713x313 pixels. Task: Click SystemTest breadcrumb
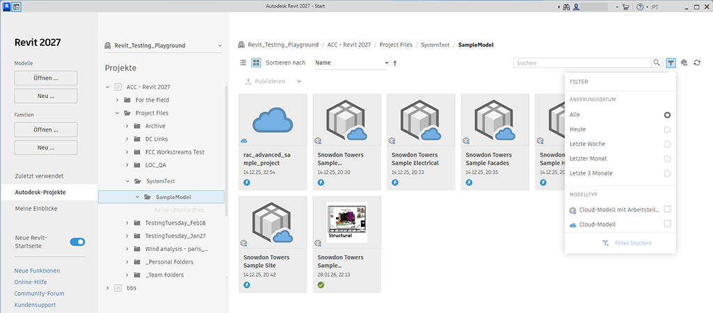click(435, 45)
